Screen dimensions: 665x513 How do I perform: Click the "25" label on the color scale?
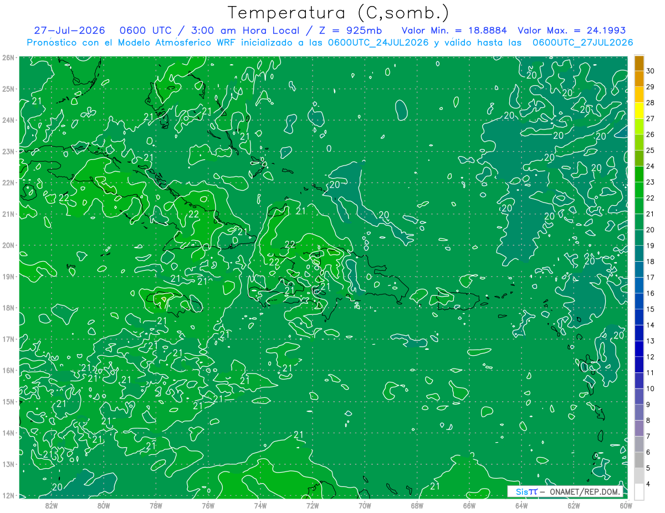pyautogui.click(x=650, y=151)
